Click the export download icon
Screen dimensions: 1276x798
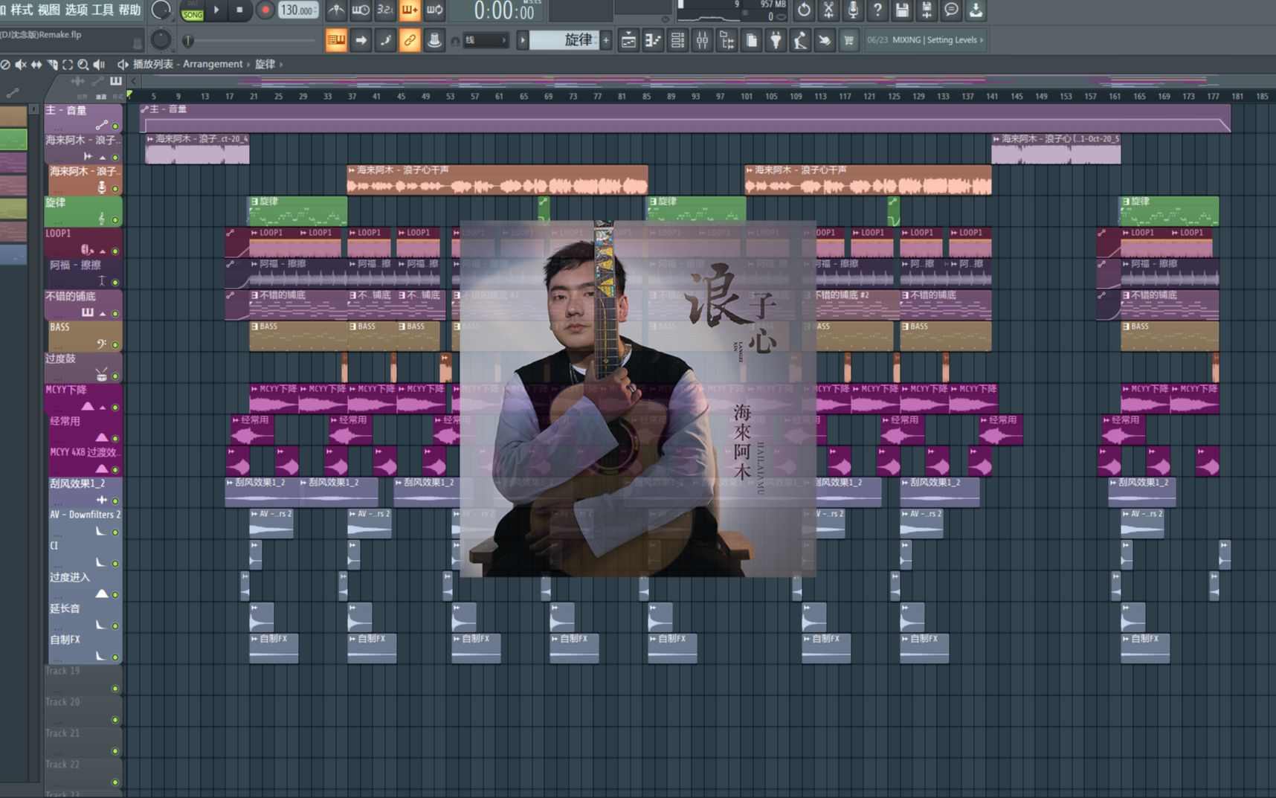[976, 10]
